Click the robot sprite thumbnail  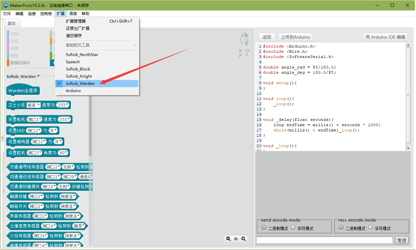point(244,40)
